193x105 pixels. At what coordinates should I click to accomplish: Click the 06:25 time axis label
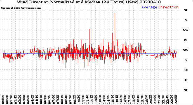49,99
